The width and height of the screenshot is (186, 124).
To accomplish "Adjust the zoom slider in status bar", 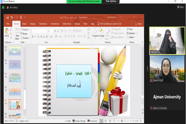I will (122, 121).
